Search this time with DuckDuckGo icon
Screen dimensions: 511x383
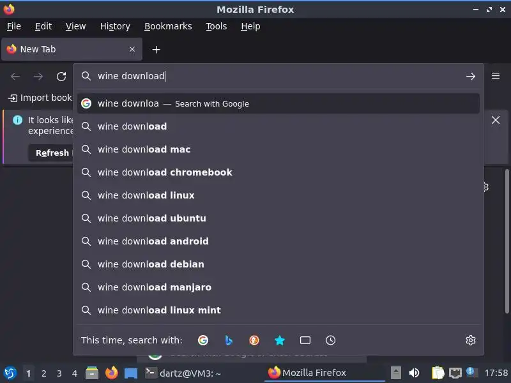254,340
